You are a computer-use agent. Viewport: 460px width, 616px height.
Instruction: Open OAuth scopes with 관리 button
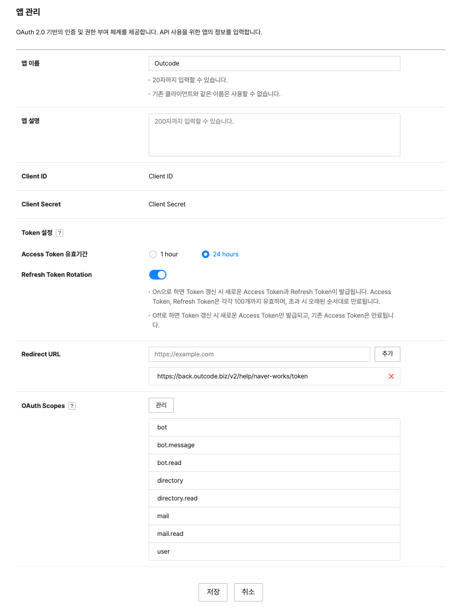[161, 405]
